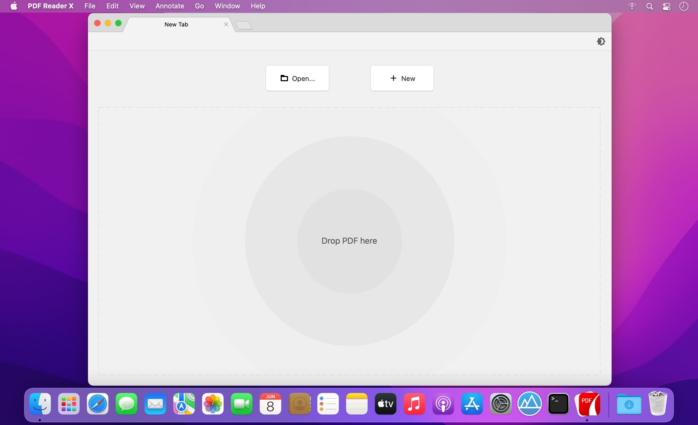Add a new tab button

coord(244,25)
